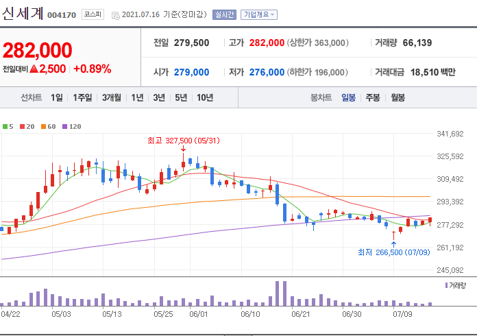Select the 1년 line chart period
The width and height of the screenshot is (477, 336).
[x=137, y=97]
